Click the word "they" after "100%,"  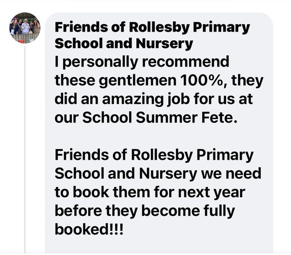click(x=247, y=81)
